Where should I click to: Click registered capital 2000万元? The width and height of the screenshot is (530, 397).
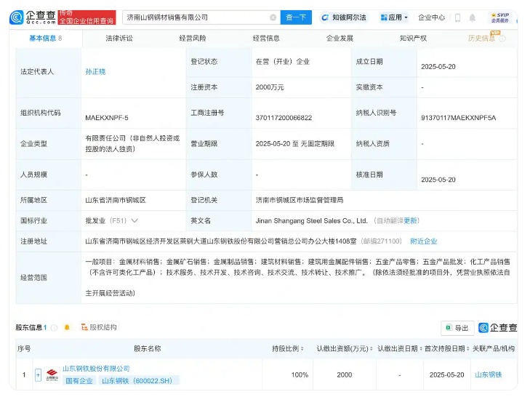(270, 87)
